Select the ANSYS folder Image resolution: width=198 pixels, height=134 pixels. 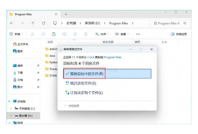[51, 49]
